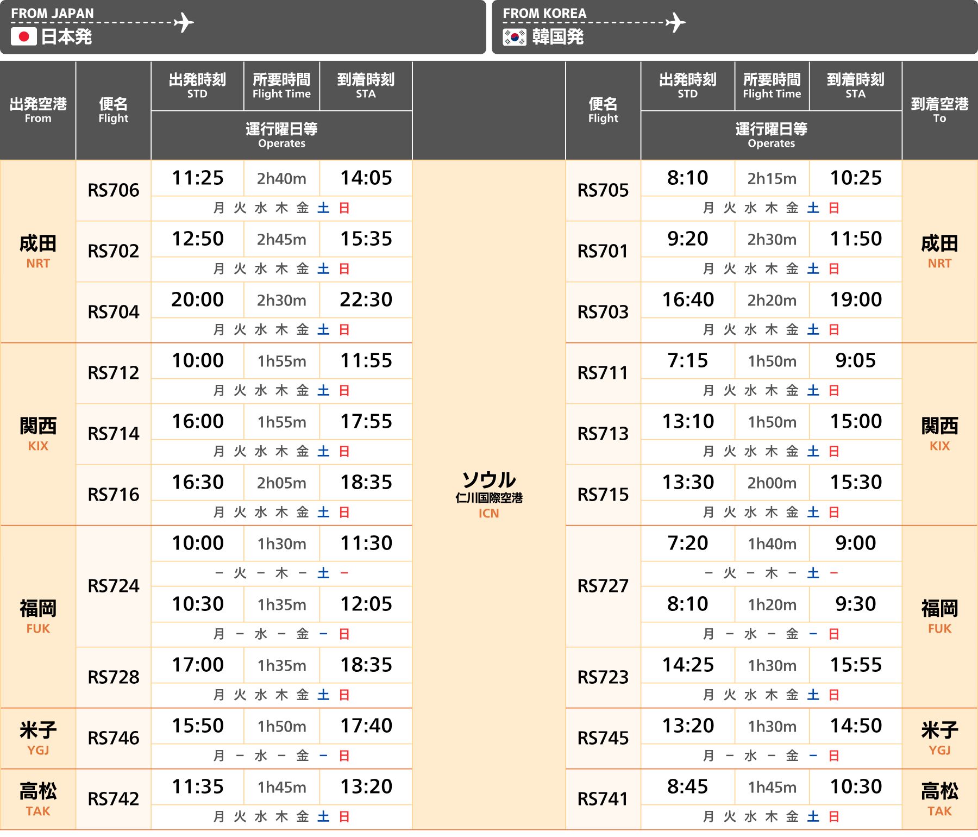Click the 19:00 arrival time for RS703
978x837 pixels.
click(x=856, y=299)
